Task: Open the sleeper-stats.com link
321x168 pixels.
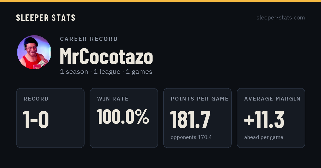Action: click(x=281, y=18)
